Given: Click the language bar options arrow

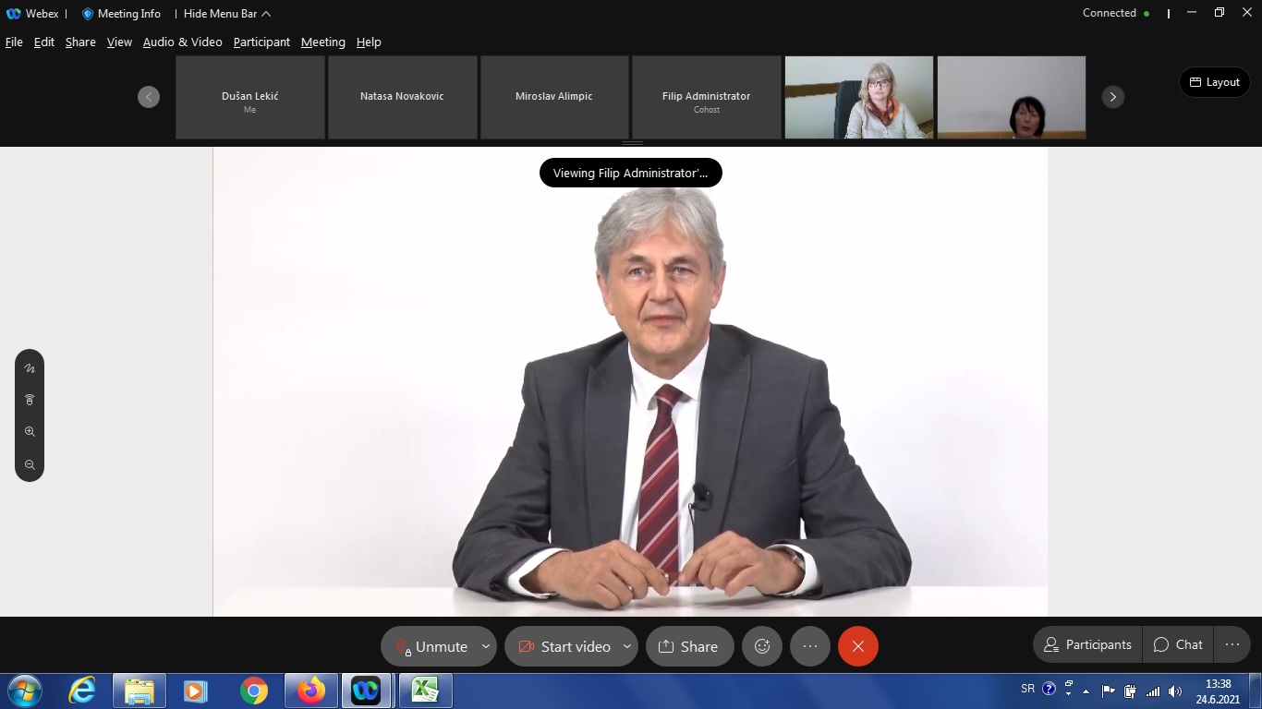Looking at the screenshot, I should [x=1069, y=693].
